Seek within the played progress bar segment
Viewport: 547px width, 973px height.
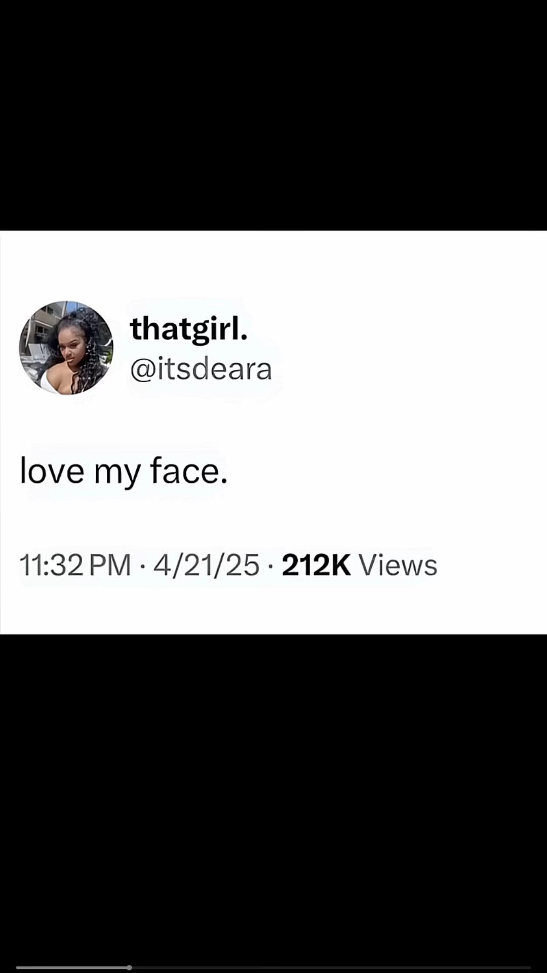tap(72, 967)
